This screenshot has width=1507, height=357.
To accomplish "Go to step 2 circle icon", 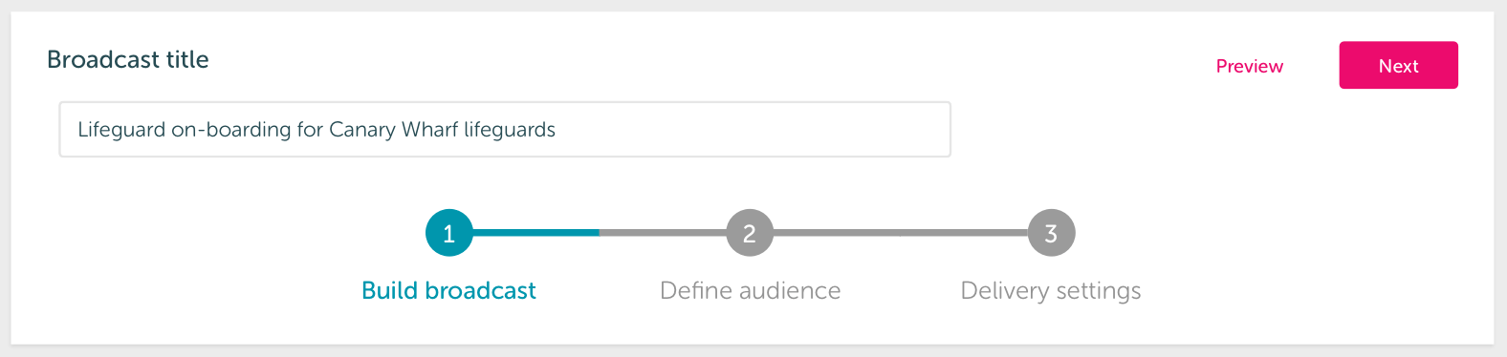I will [x=750, y=233].
